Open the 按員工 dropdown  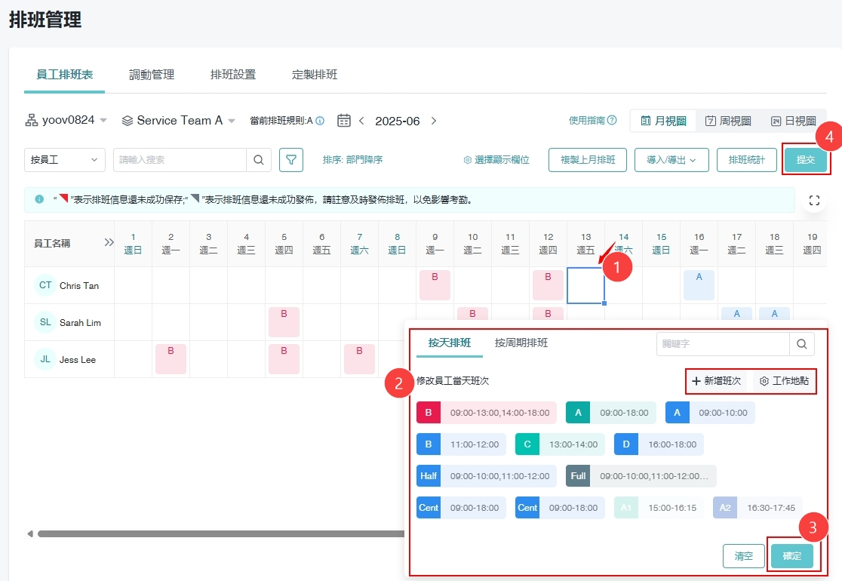tap(65, 160)
